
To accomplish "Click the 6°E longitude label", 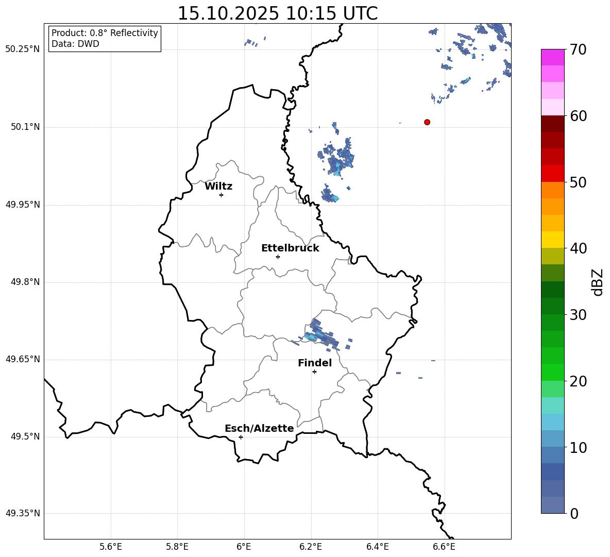I will click(x=244, y=547).
